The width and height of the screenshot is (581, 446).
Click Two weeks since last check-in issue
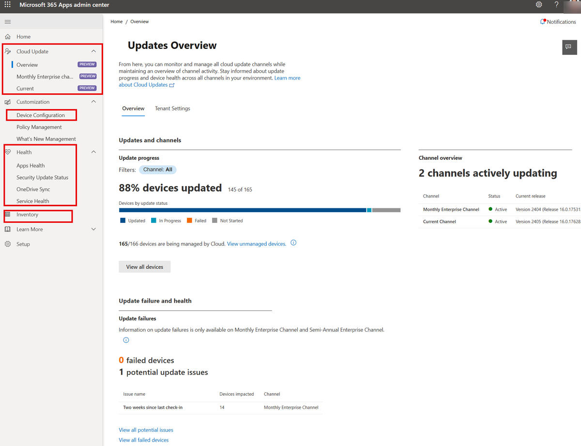pos(153,408)
